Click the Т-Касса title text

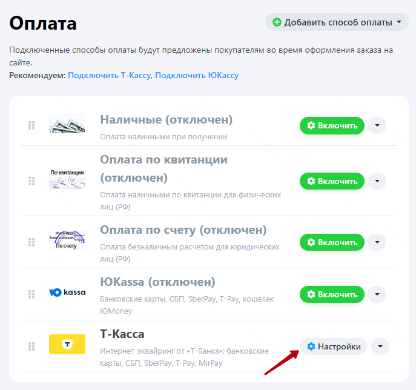122,334
